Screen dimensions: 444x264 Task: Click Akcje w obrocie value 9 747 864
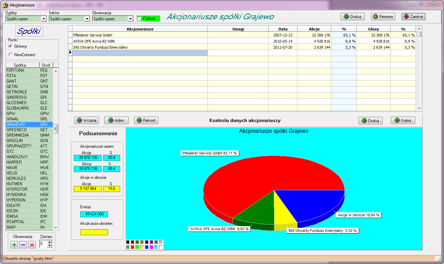point(87,189)
